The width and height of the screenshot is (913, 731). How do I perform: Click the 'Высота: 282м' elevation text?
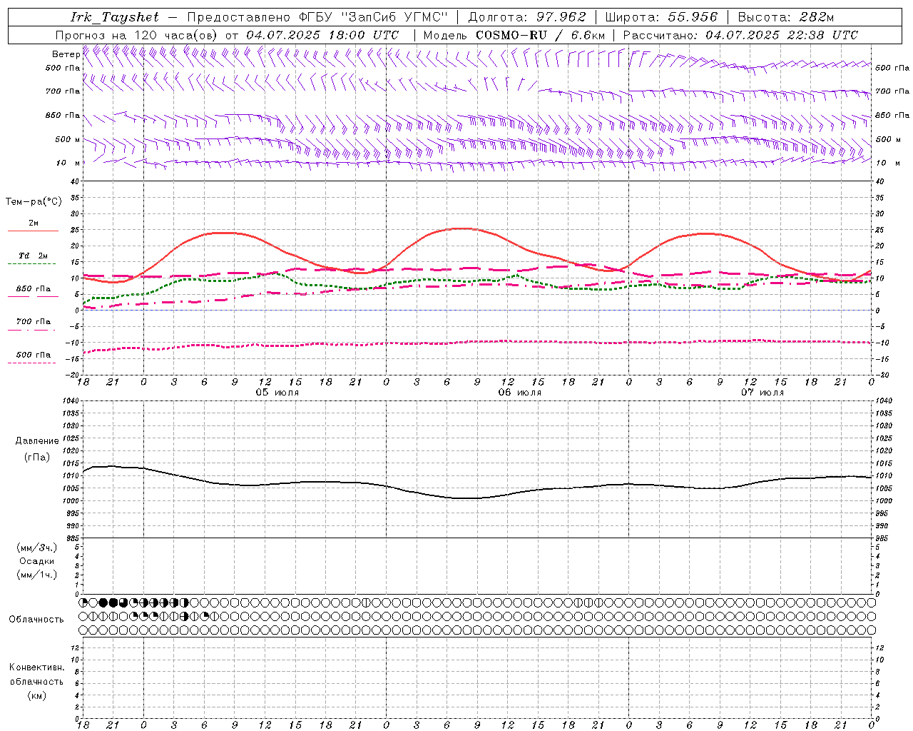coord(785,17)
